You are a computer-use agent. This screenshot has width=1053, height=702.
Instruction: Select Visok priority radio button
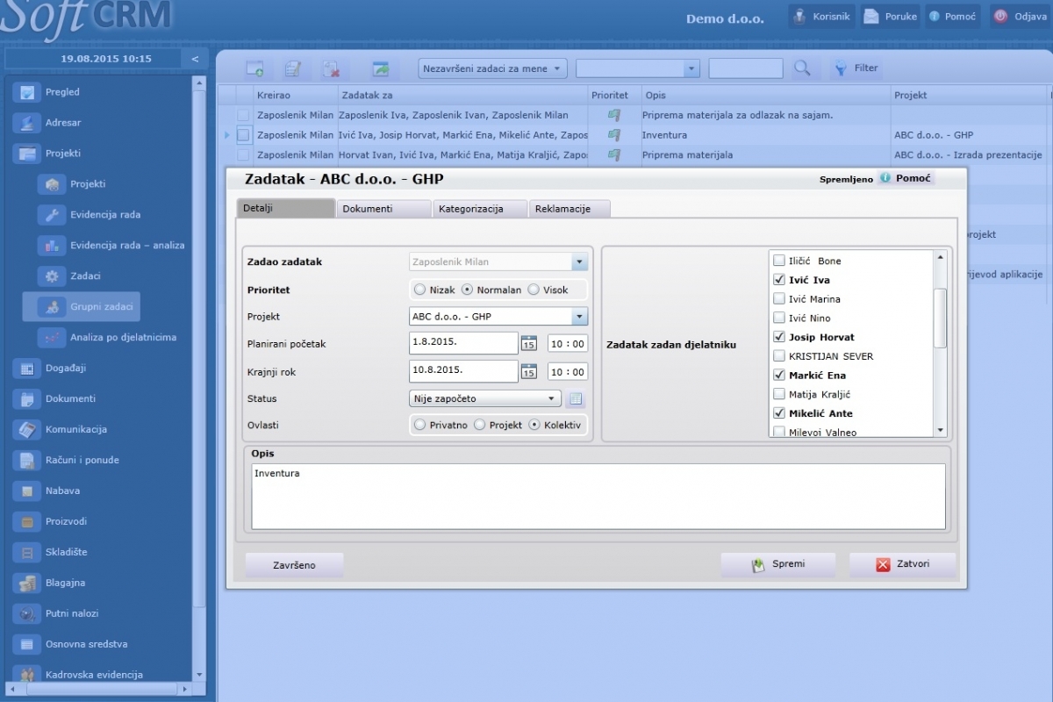click(534, 290)
